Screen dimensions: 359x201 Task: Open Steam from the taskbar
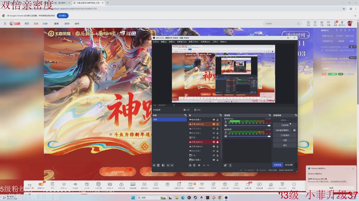coord(195,197)
